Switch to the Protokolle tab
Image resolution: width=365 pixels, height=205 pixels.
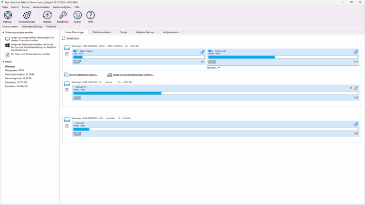[x=51, y=27]
